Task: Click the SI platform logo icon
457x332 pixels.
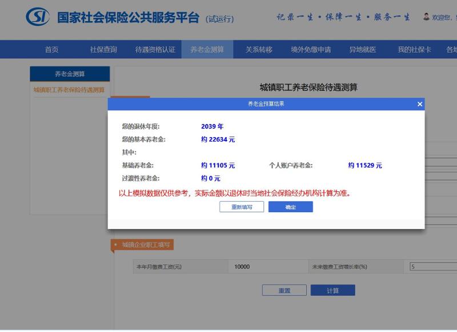Action: [37, 17]
